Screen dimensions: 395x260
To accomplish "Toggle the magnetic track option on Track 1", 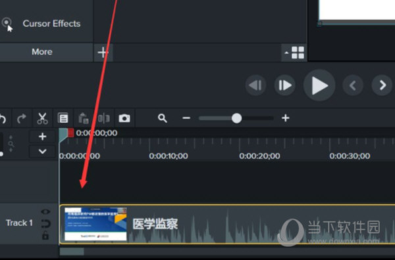I will pos(45,224).
